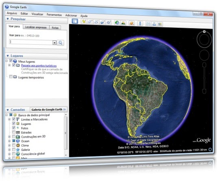Open the Ruler tool
The height and width of the screenshot is (181, 217).
point(140,23)
